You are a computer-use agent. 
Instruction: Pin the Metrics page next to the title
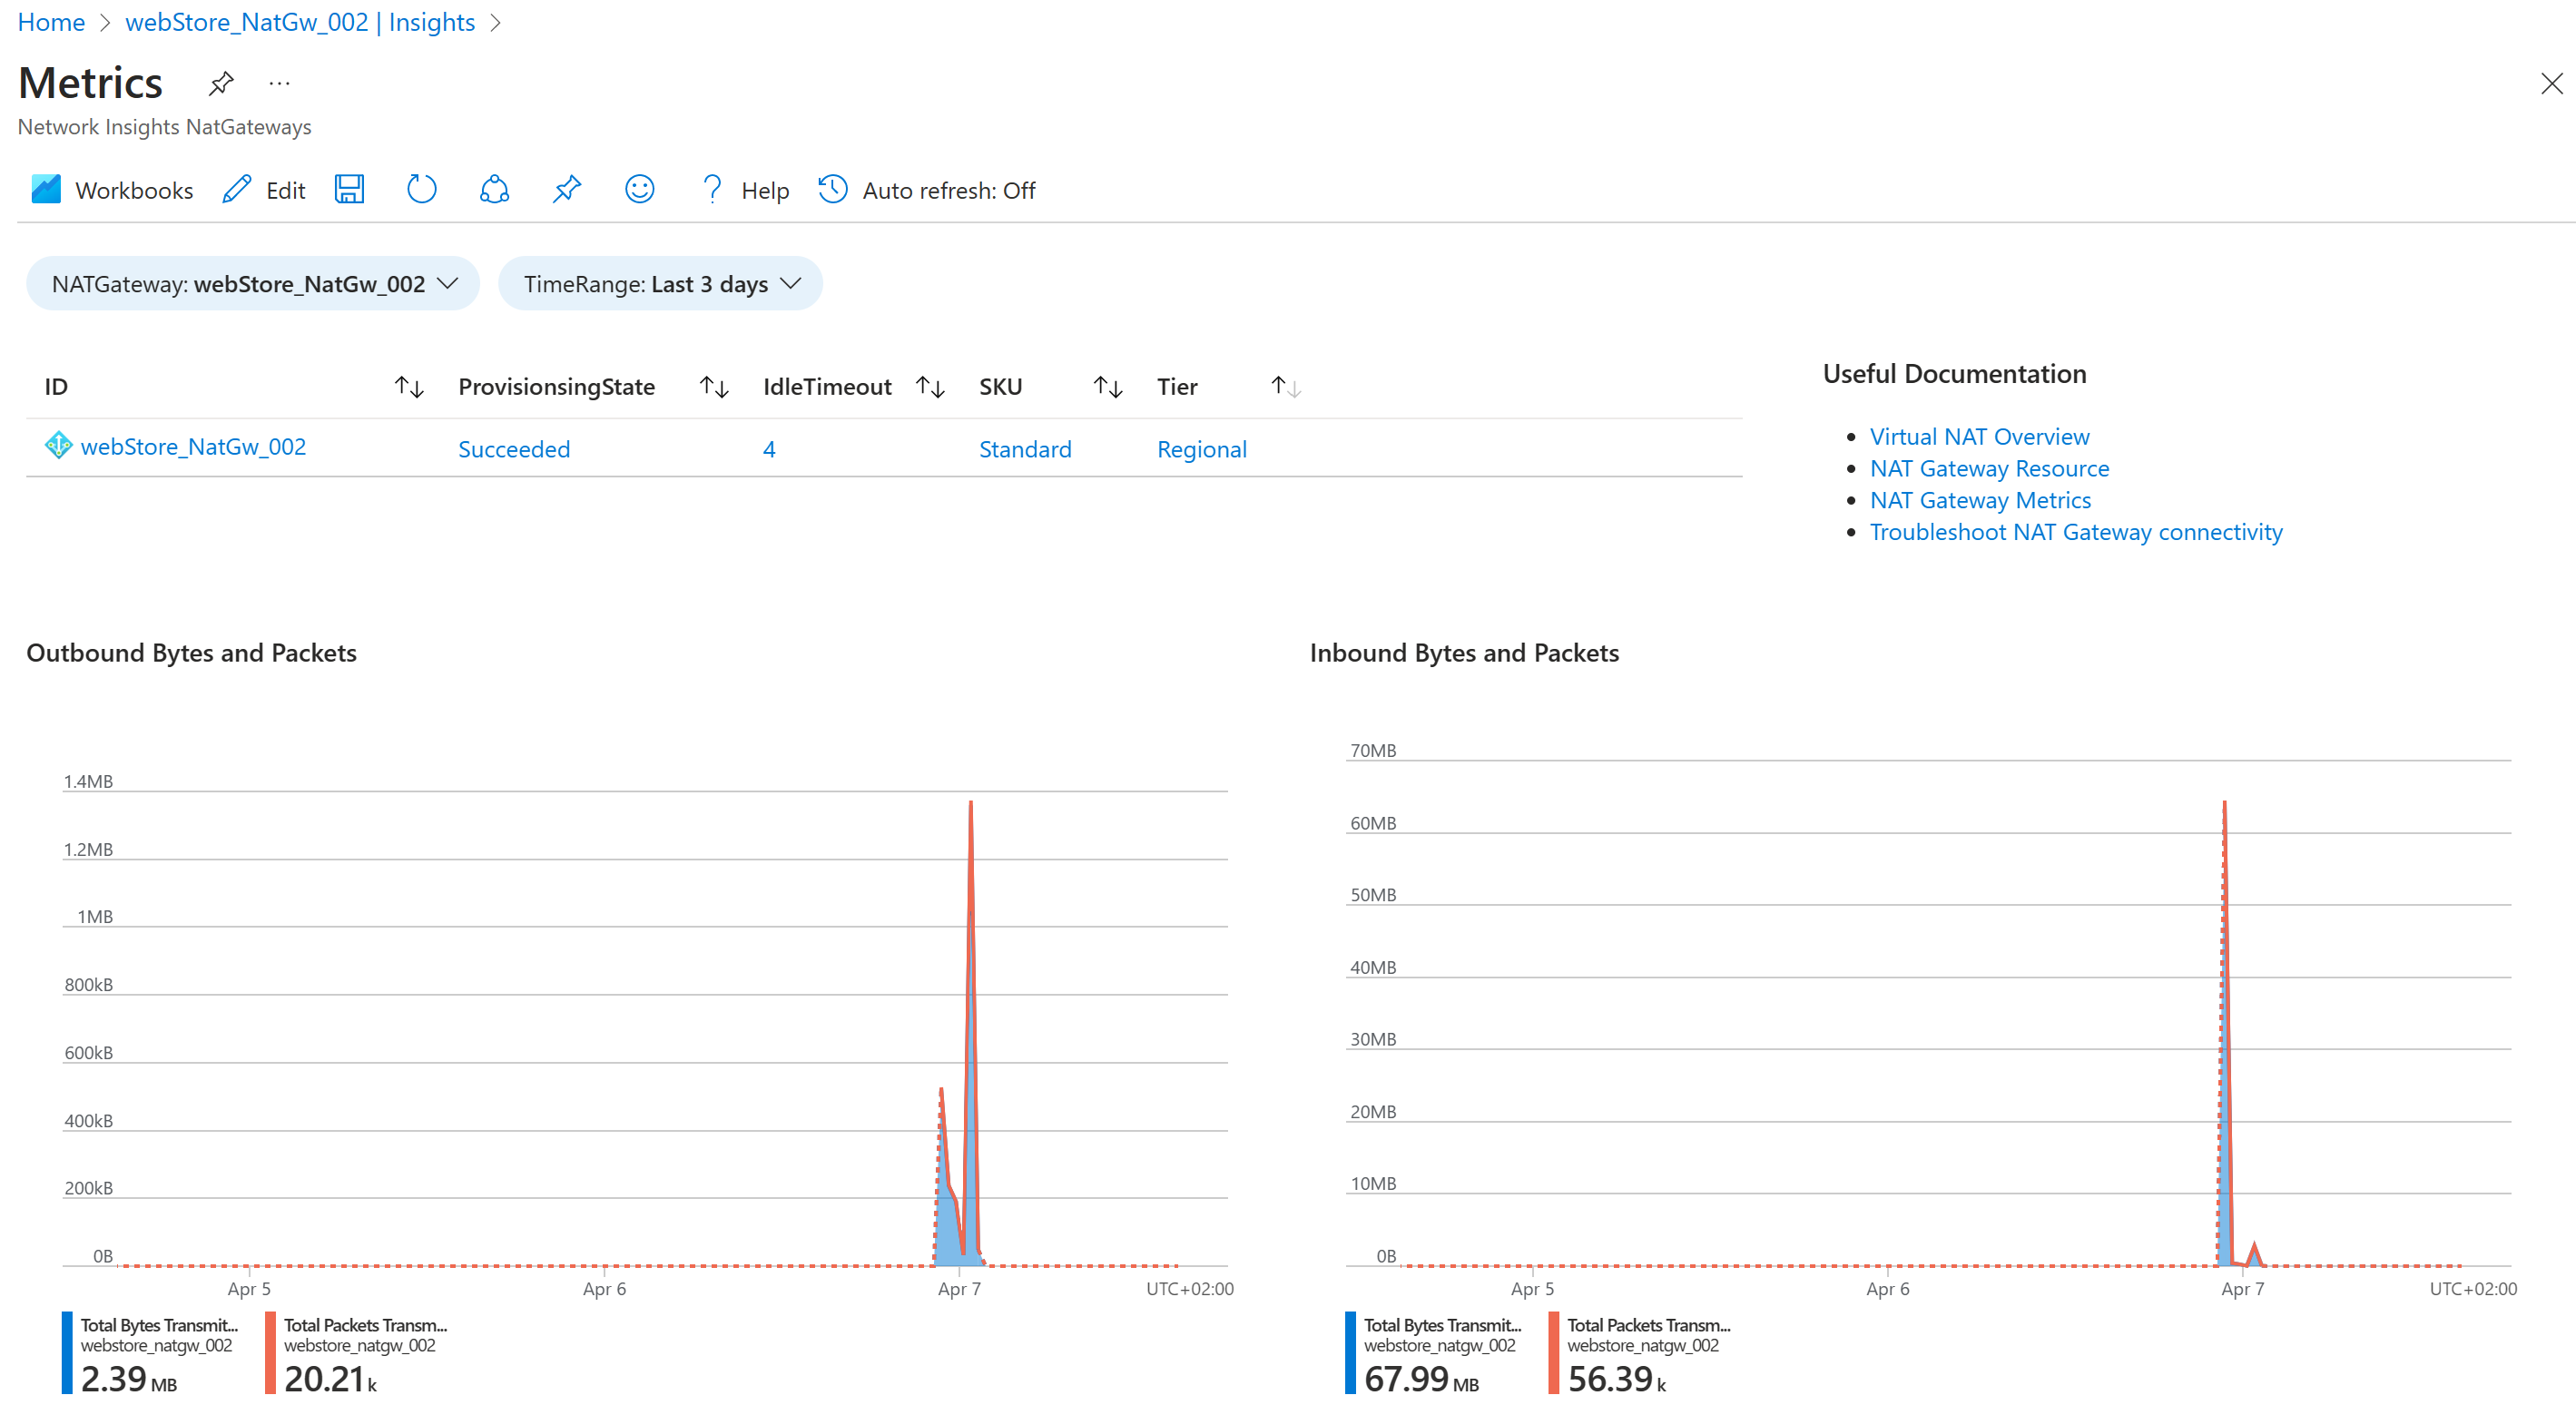[x=221, y=83]
